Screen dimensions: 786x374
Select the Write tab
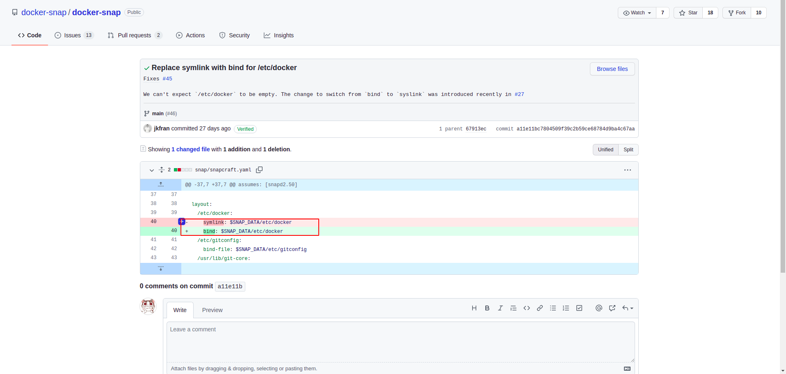(180, 310)
